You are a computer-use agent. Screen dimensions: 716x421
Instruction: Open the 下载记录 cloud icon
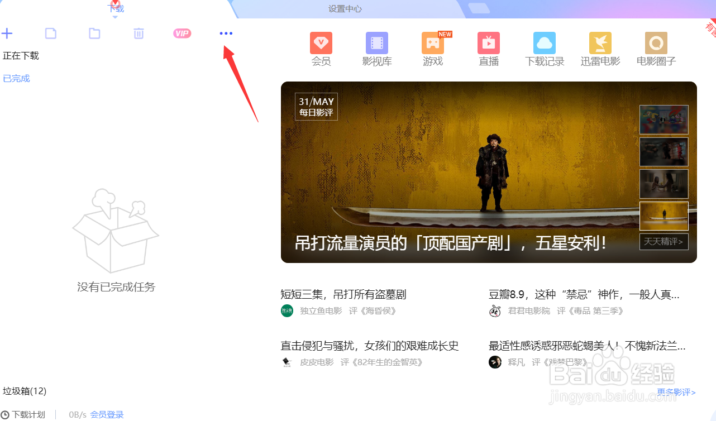point(545,43)
